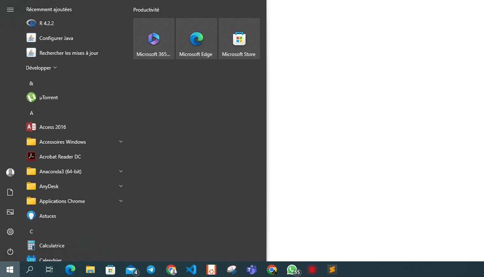484x277 pixels.
Task: Open Rechercher les mises à jour
Action: coord(75,53)
